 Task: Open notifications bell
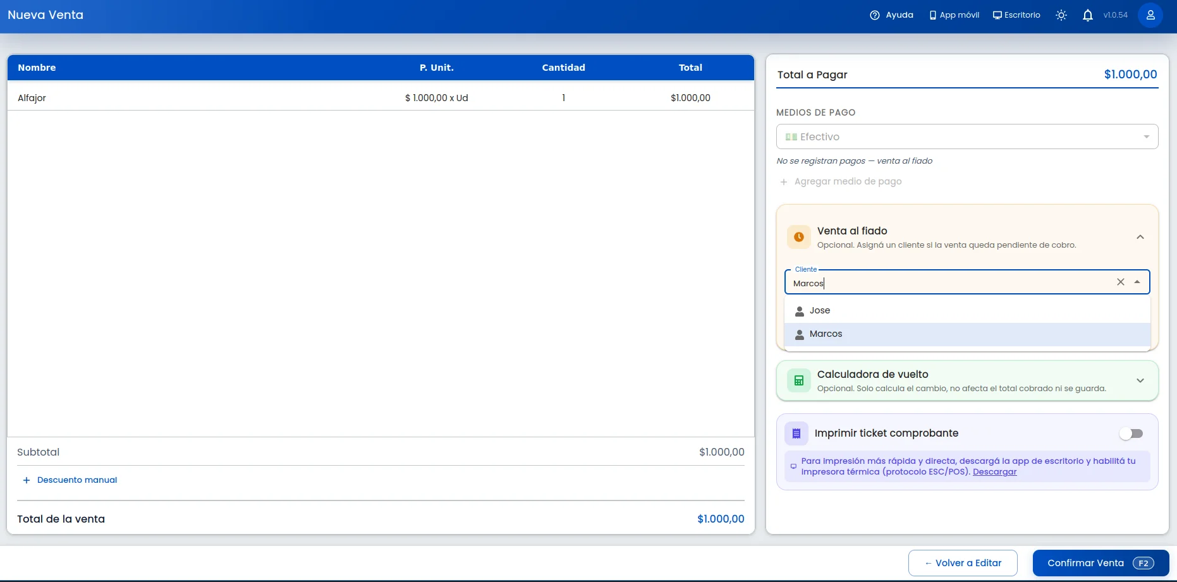pyautogui.click(x=1087, y=15)
